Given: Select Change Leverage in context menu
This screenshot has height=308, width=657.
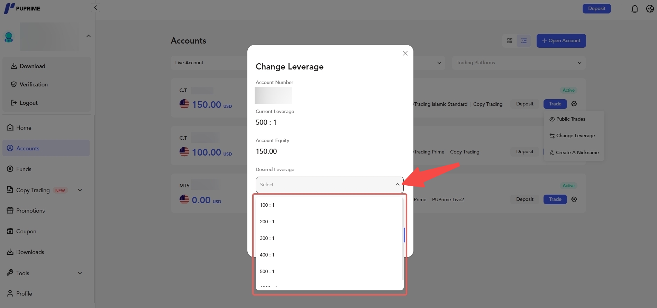Looking at the screenshot, I should [x=575, y=136].
